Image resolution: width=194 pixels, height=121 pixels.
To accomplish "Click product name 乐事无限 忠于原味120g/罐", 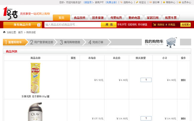I will pos(35,96).
